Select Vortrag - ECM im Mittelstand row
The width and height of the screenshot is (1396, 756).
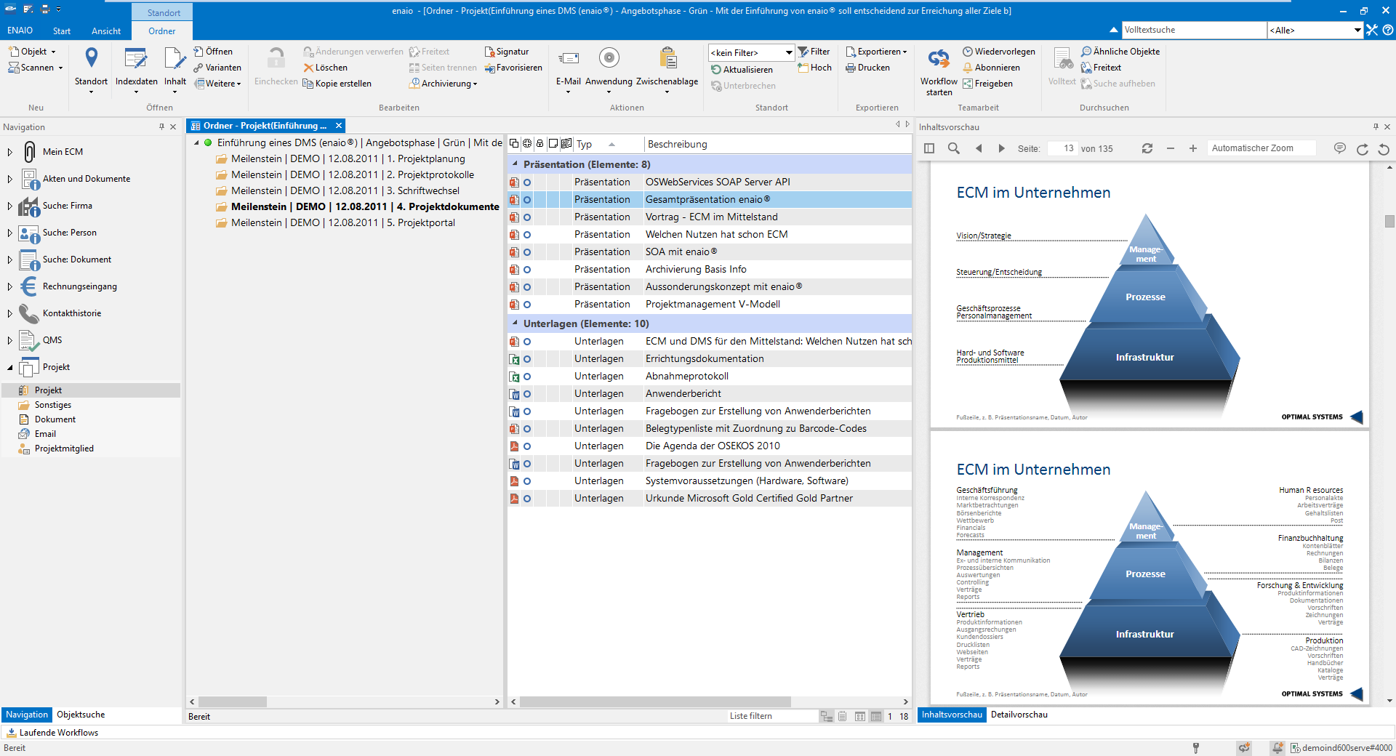point(710,217)
